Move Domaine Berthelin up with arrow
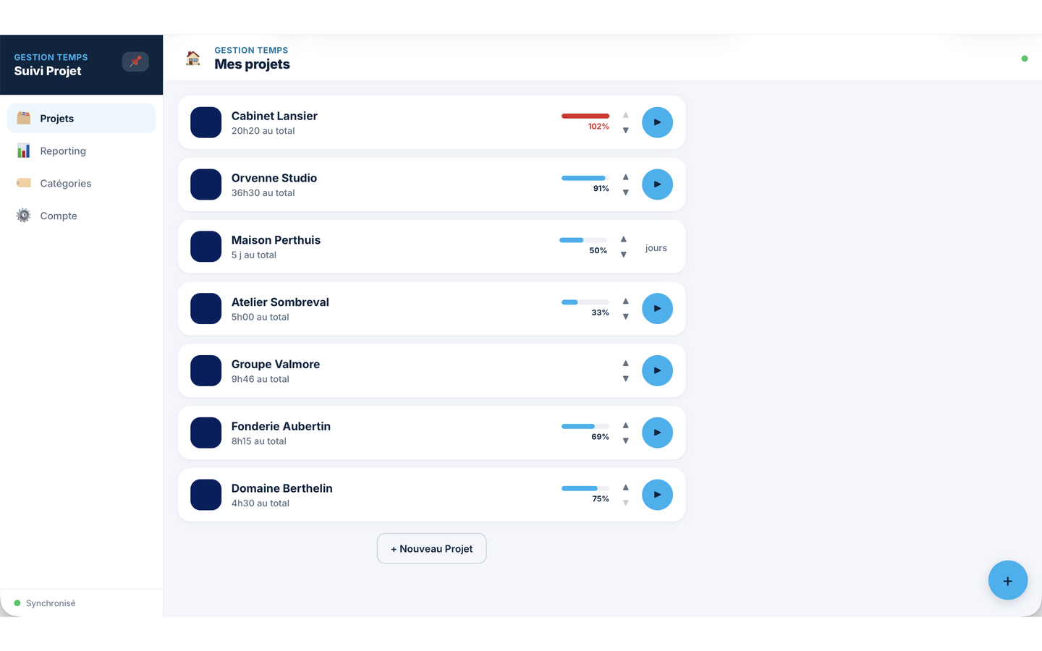Screen dimensions: 1042x651 (x=626, y=488)
